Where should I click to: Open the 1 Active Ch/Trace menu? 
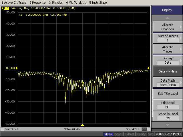14,3
